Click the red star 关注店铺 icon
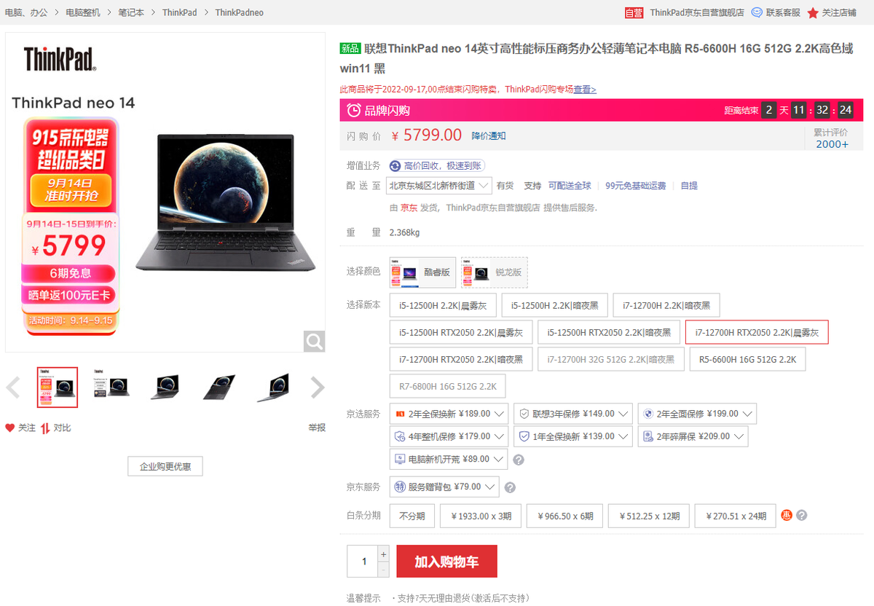Screen dimensions: 874x606 pos(813,12)
